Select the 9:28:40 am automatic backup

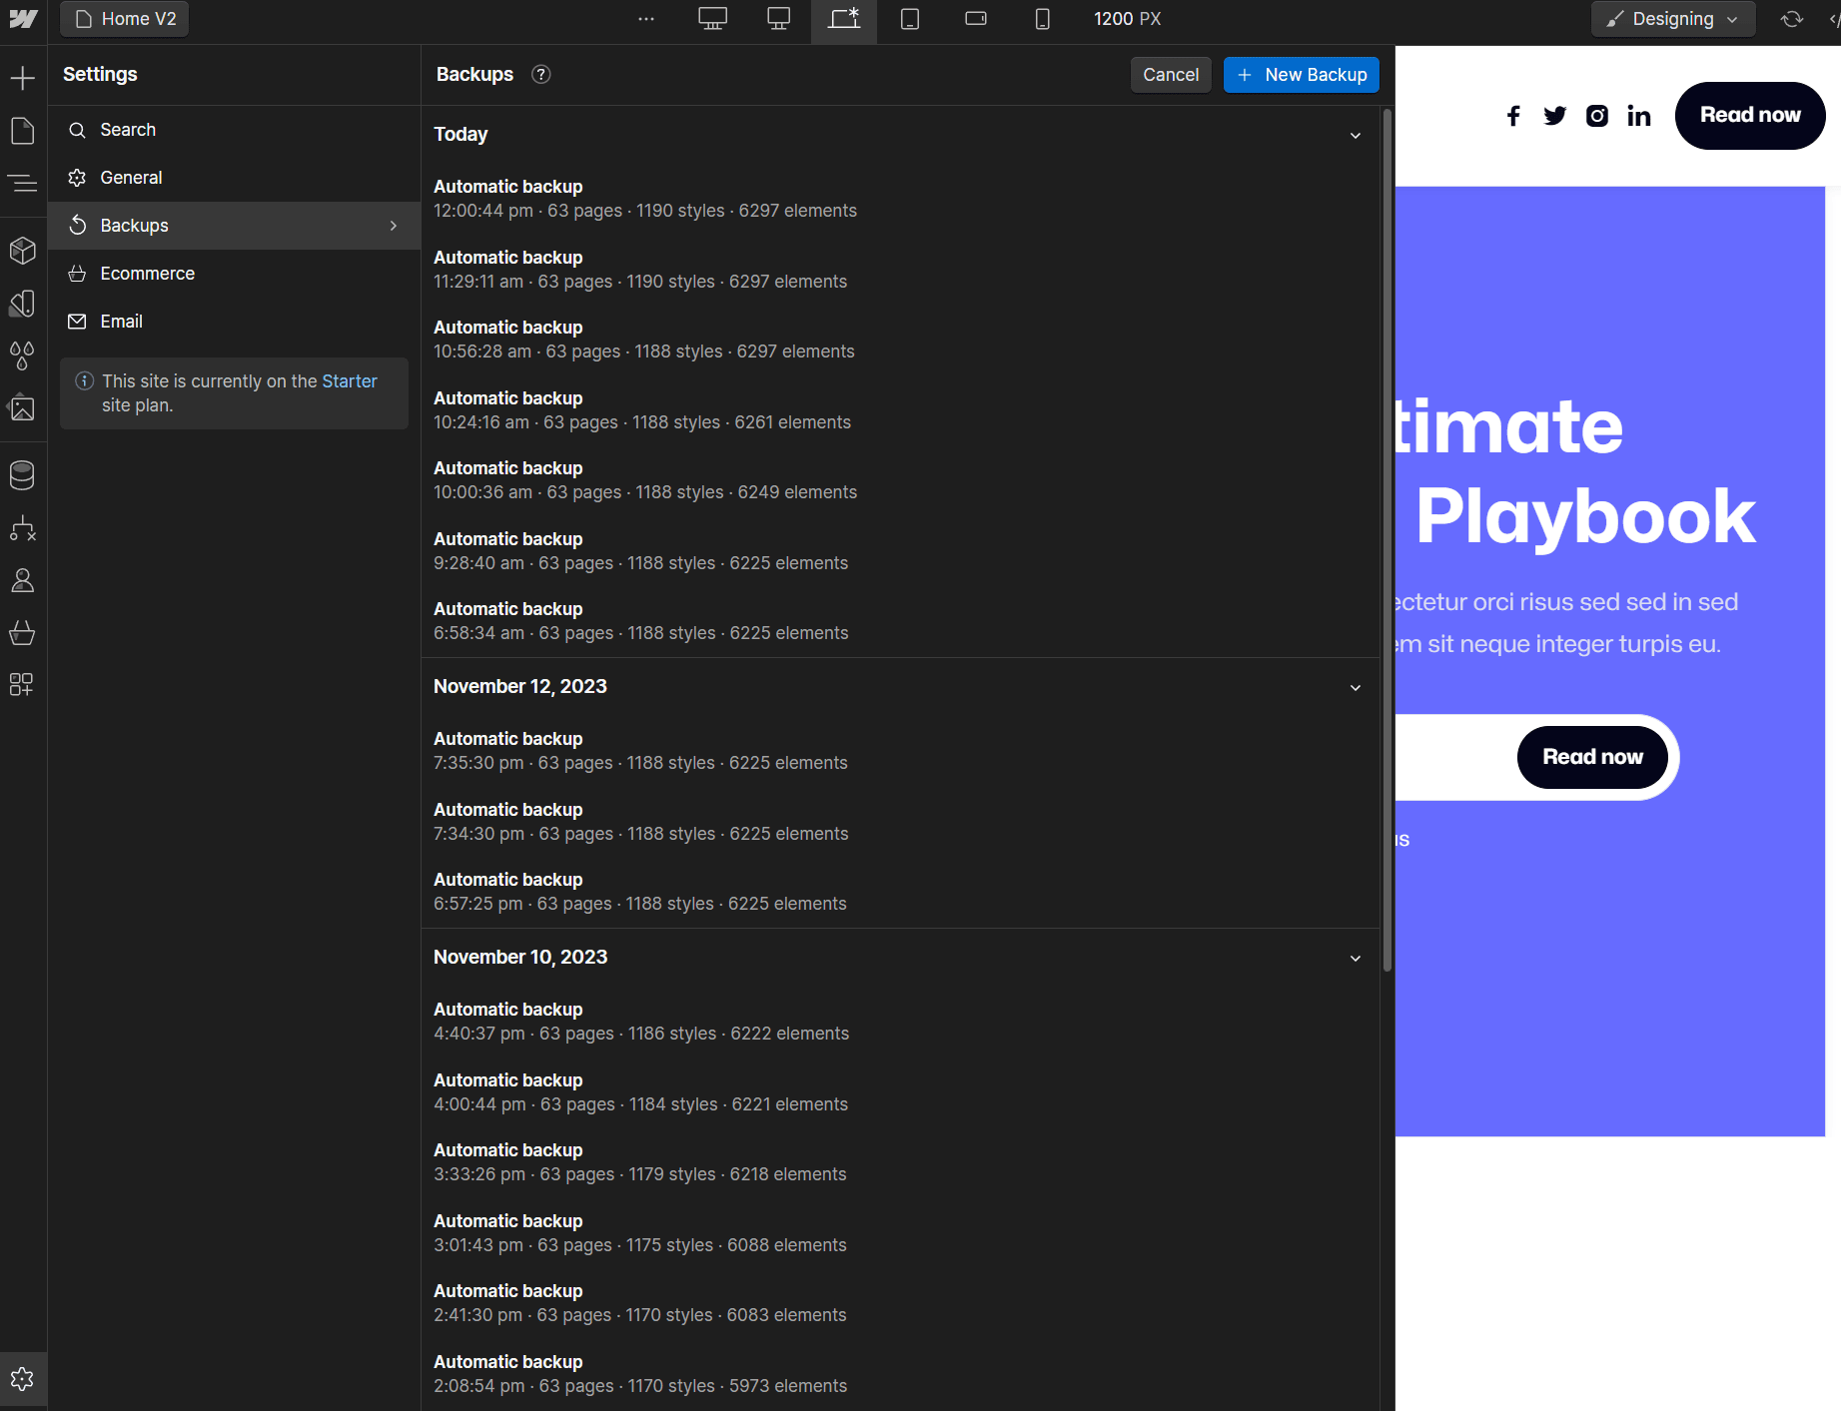pyautogui.click(x=900, y=551)
